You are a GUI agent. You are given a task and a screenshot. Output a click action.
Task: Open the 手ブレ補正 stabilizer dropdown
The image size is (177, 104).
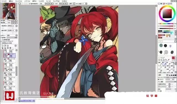[86, 4]
